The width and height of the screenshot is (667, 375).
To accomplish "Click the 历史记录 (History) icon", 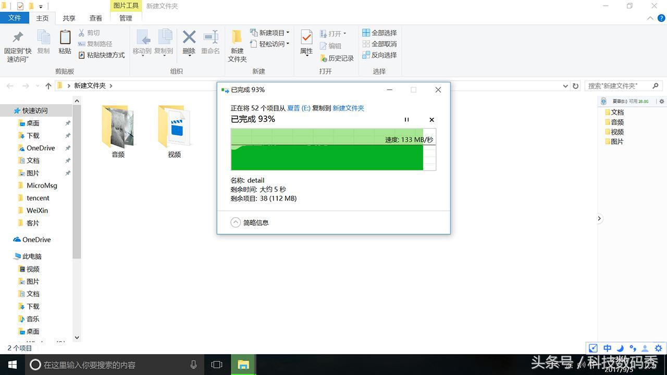I will pyautogui.click(x=337, y=58).
